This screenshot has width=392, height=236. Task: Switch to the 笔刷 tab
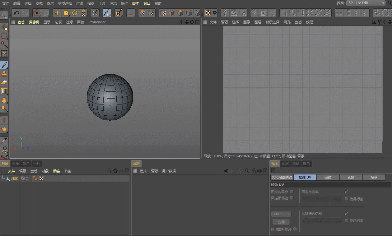[x=296, y=164]
